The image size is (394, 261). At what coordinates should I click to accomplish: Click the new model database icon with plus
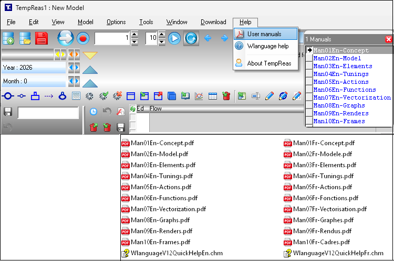coord(8,38)
